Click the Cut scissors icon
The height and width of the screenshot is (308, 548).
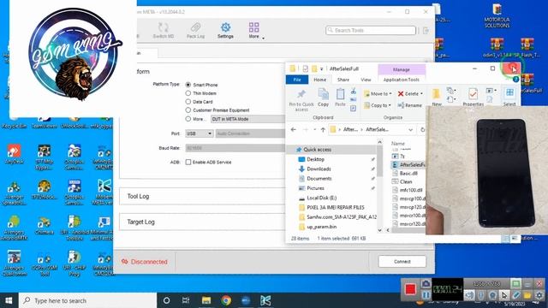pos(354,92)
